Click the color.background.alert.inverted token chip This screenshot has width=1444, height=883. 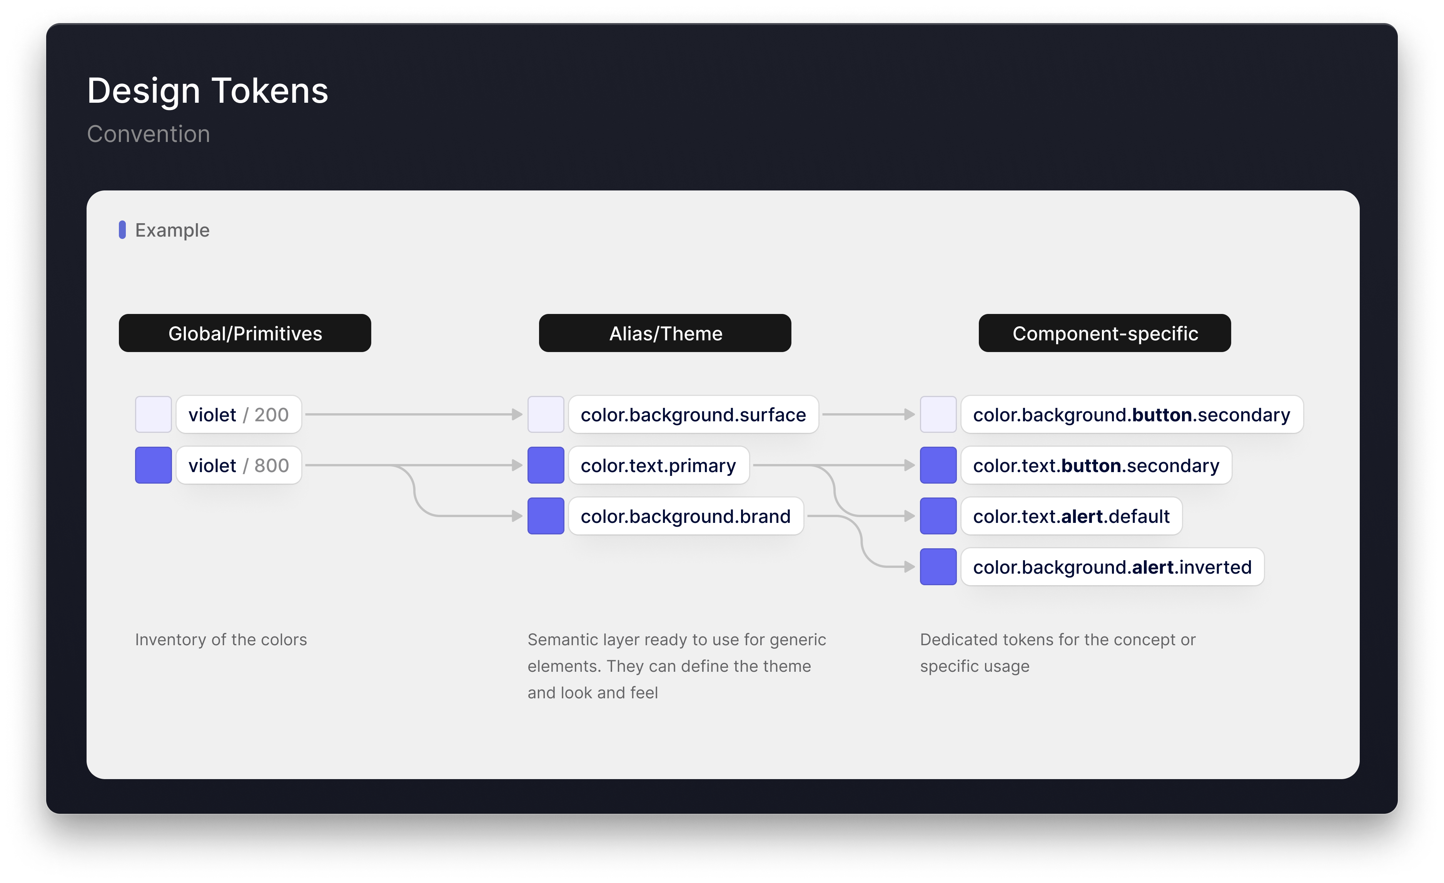click(1112, 567)
